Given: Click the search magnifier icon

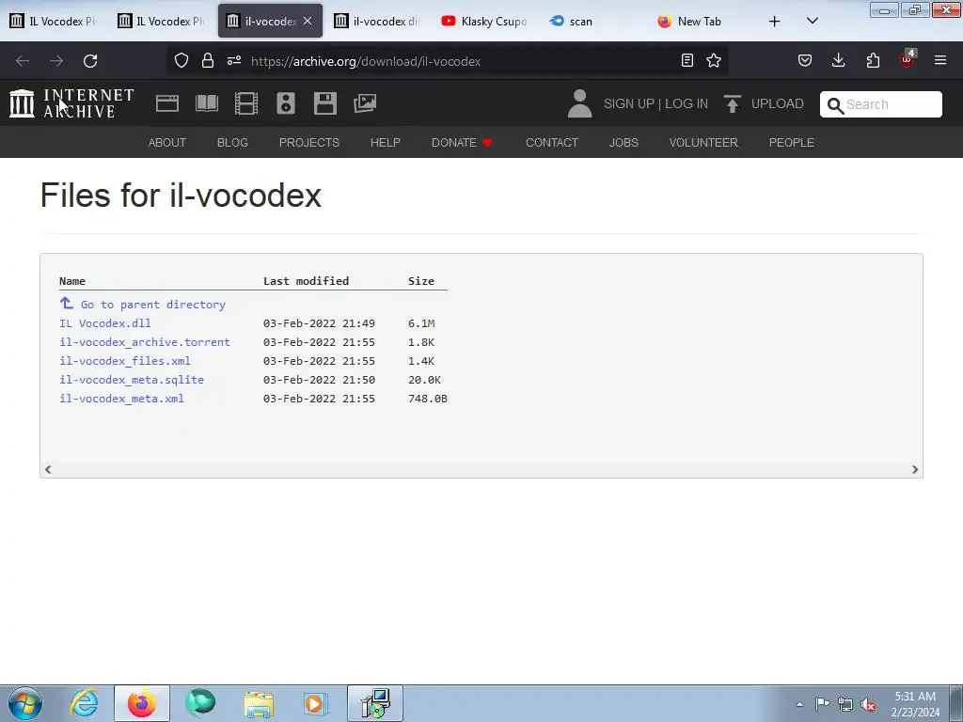Looking at the screenshot, I should (835, 105).
